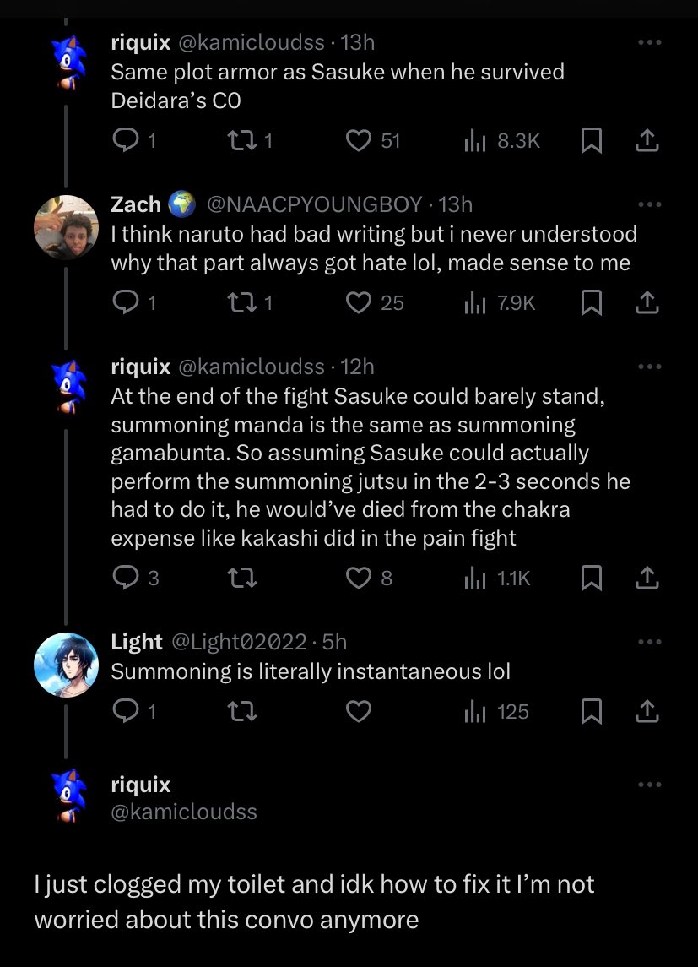The image size is (698, 967).
Task: Reply to the tweet with 3 replies
Action: (125, 578)
